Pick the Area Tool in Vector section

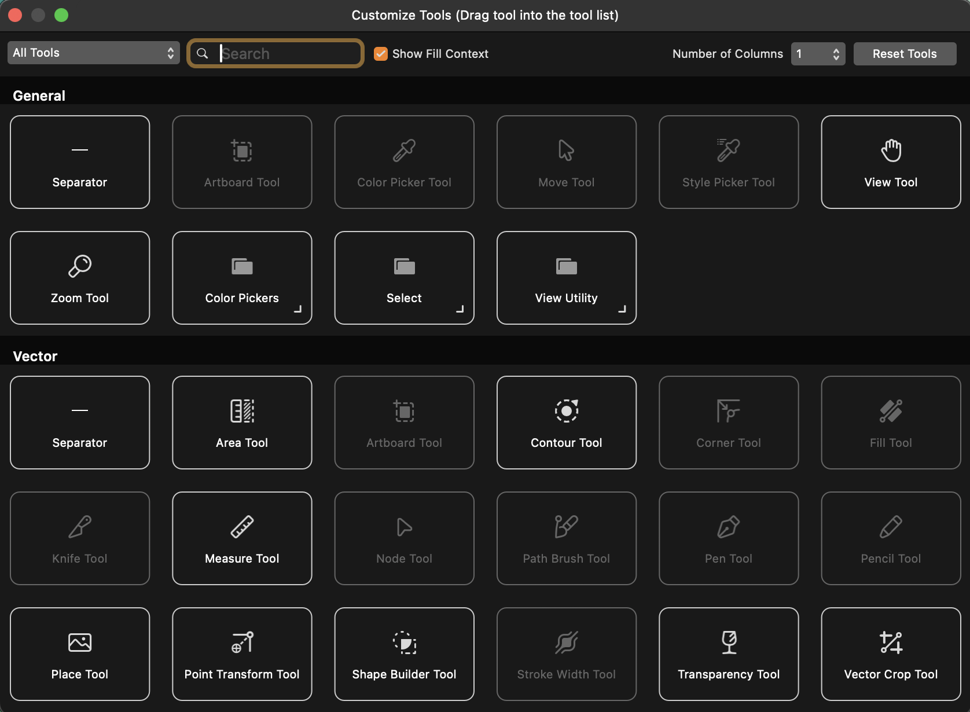pos(242,423)
